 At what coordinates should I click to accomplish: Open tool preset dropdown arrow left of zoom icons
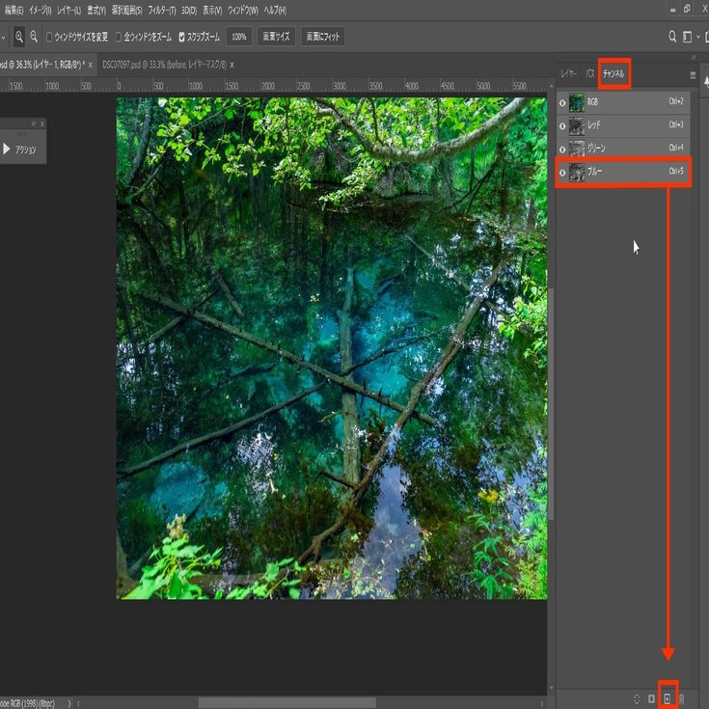pyautogui.click(x=3, y=38)
